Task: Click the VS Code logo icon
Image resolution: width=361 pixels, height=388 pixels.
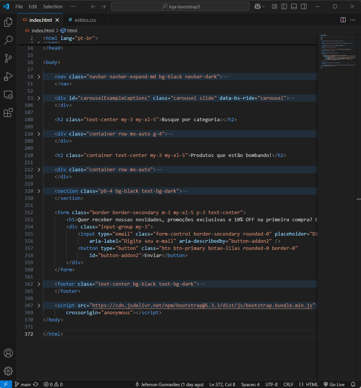Action: coord(6,6)
